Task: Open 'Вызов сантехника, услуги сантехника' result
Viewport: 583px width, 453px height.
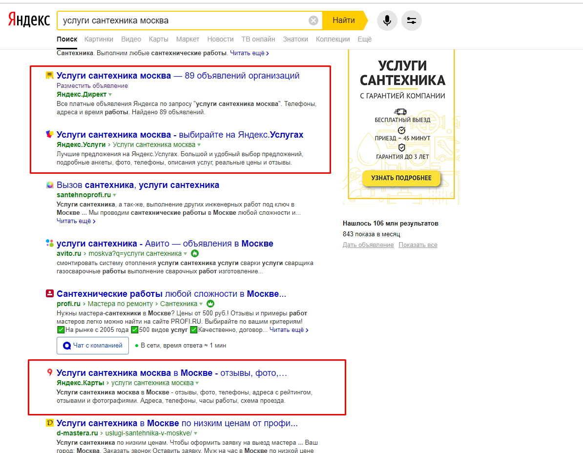Action: [138, 185]
